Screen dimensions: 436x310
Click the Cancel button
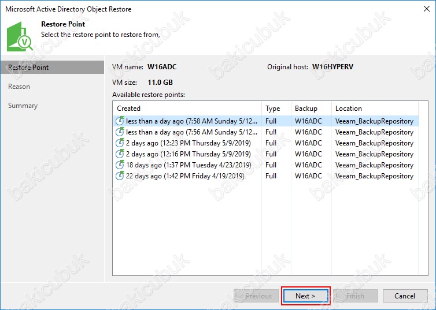pyautogui.click(x=405, y=296)
